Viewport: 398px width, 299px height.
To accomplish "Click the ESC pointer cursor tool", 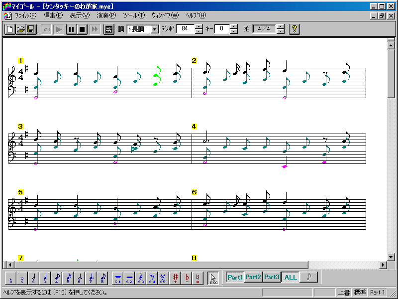I will coord(213,278).
